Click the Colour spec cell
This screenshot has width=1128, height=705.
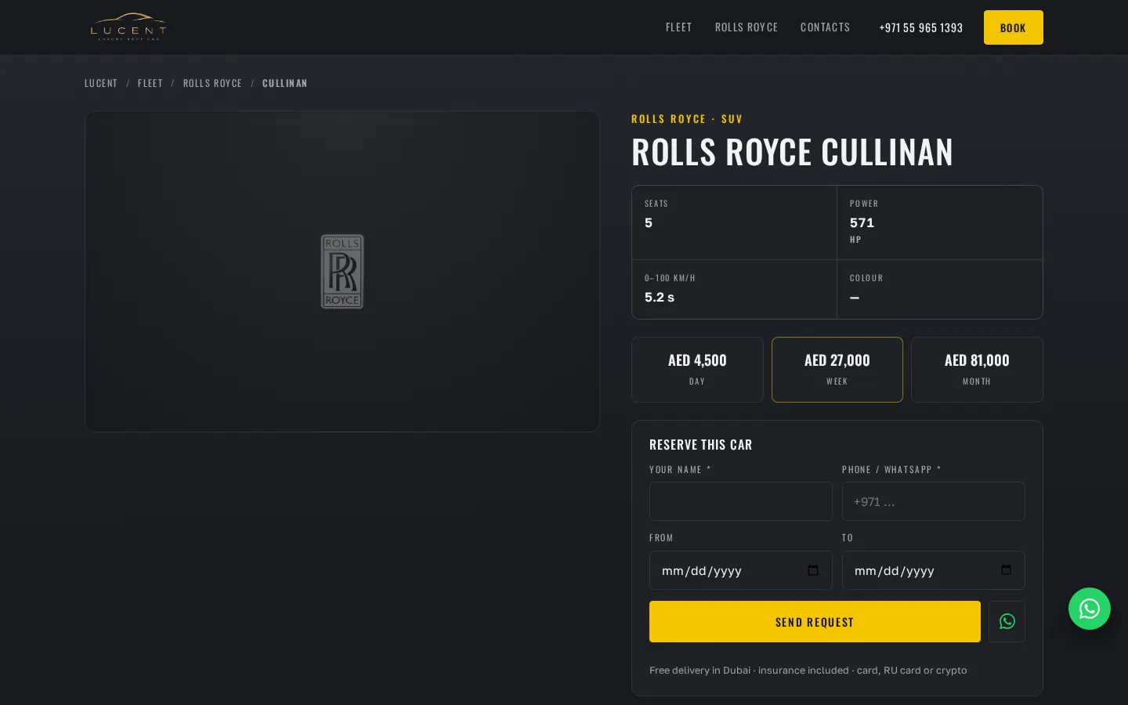coord(940,289)
